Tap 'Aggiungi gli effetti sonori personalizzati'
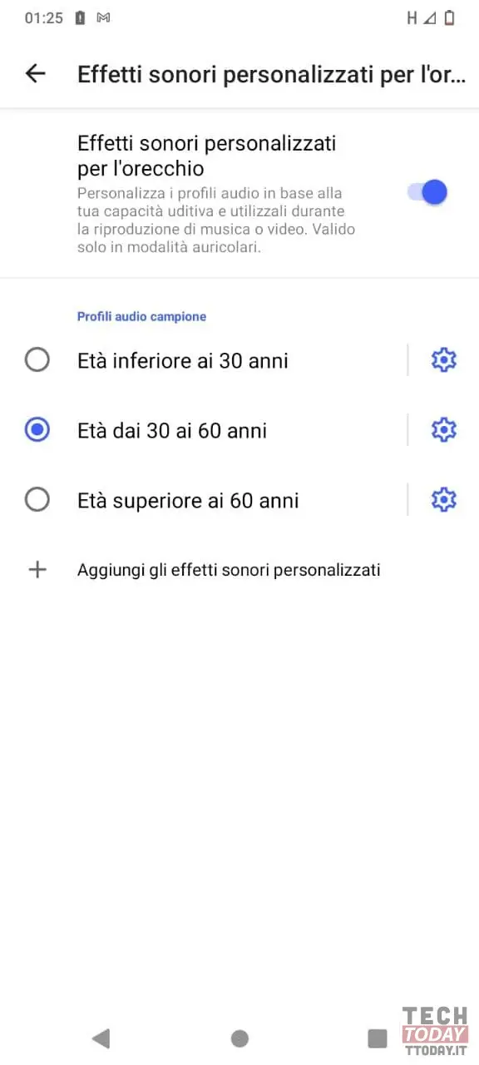The height and width of the screenshot is (1065, 479). click(229, 570)
